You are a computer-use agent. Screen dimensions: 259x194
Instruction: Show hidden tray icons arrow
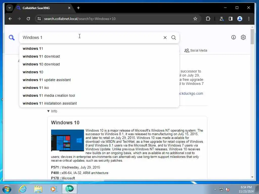point(215,189)
